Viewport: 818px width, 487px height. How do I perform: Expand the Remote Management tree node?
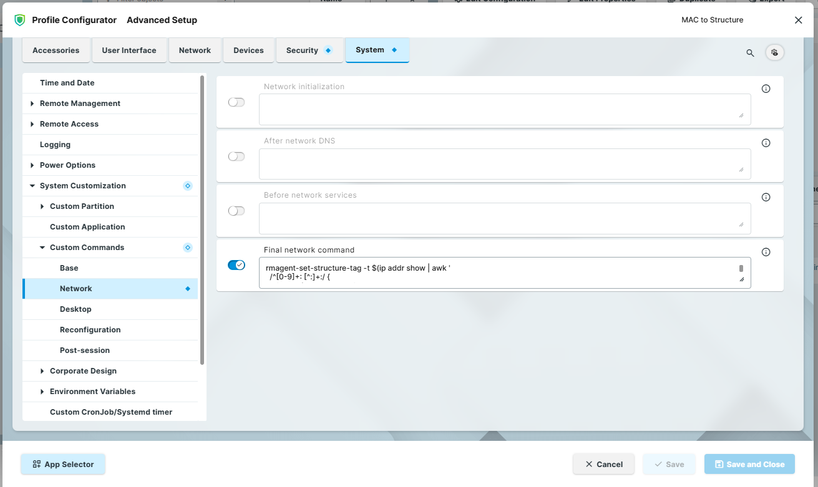coord(32,104)
